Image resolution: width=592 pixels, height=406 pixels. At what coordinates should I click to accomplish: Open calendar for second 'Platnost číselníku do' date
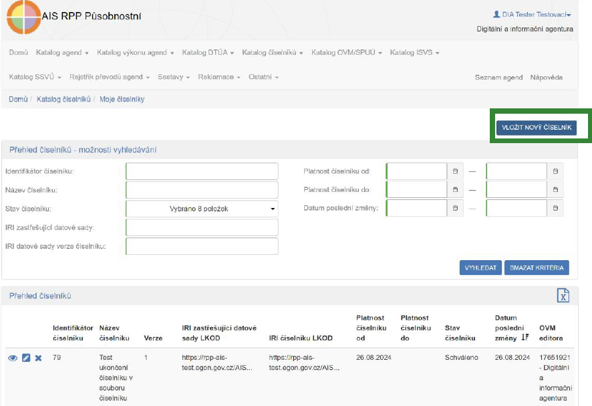click(x=555, y=190)
